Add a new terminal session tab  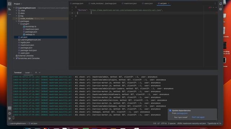pos(36,72)
